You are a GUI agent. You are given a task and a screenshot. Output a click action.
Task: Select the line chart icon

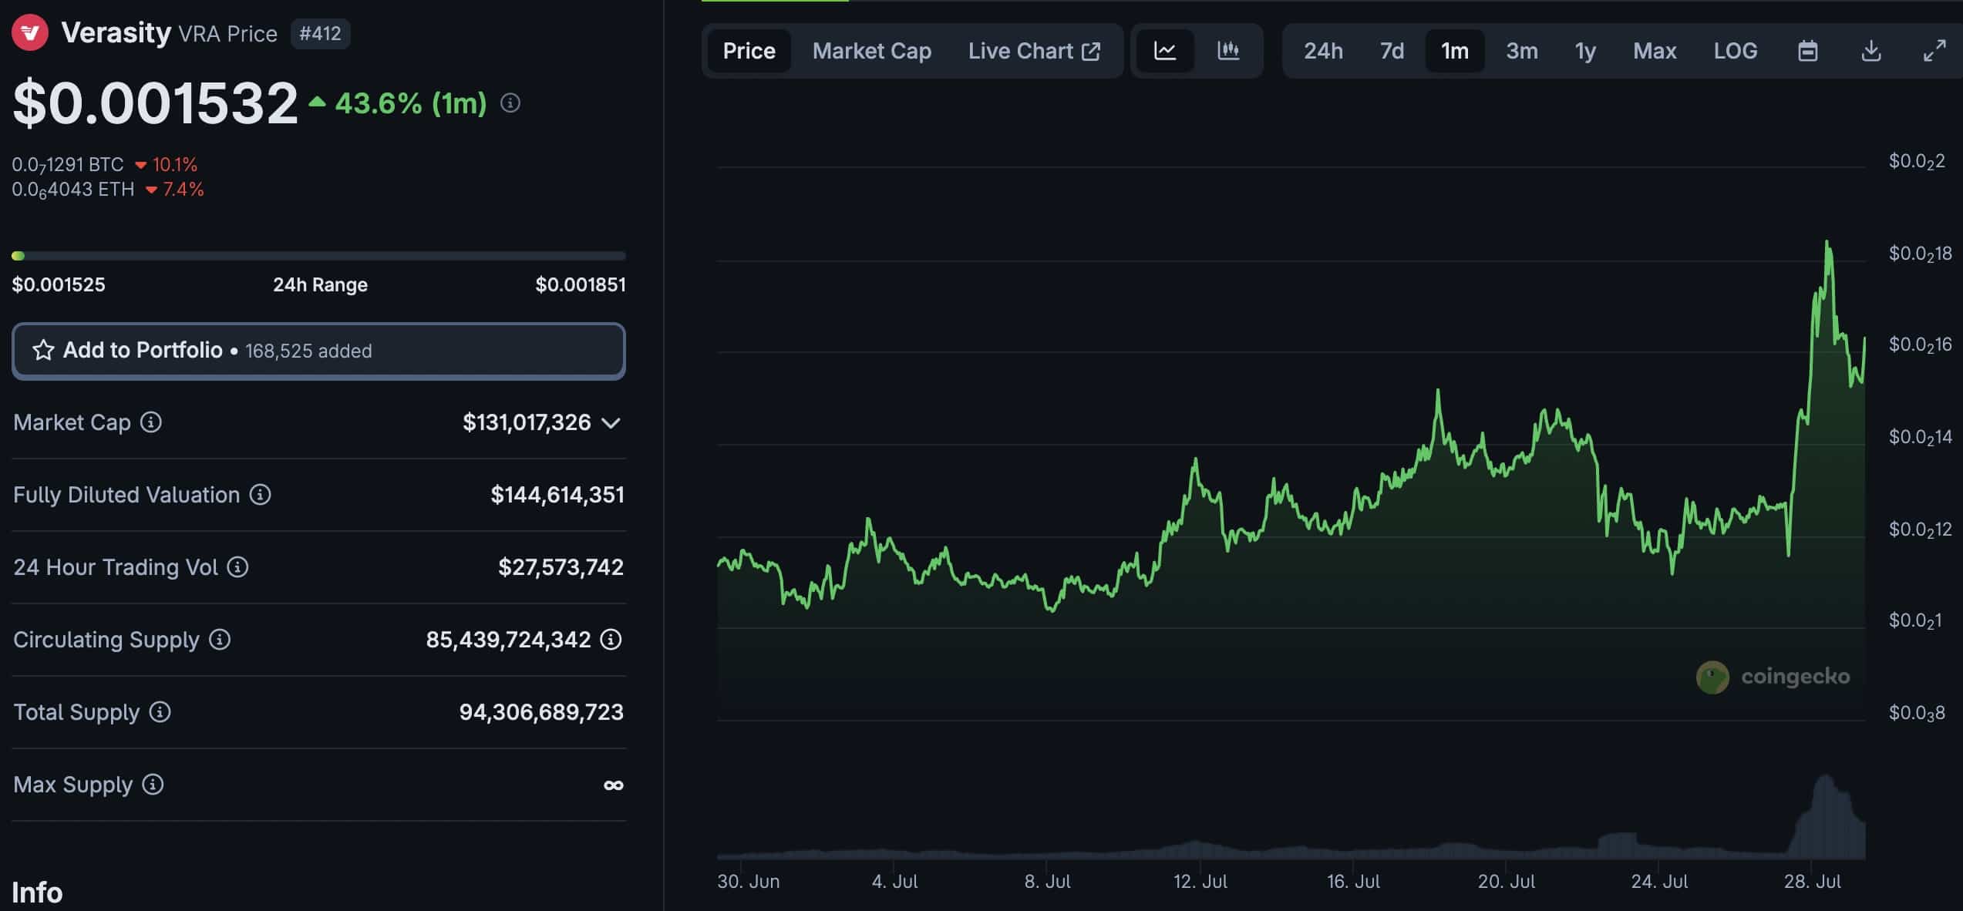(1167, 51)
